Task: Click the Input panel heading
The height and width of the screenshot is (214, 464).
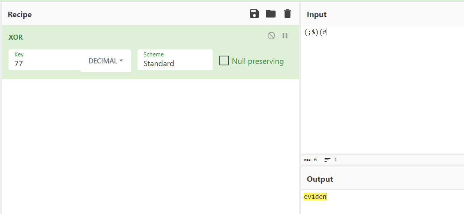Action: pyautogui.click(x=317, y=14)
